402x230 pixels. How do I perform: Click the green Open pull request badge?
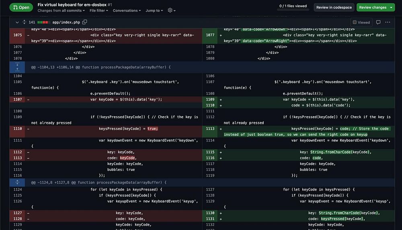coord(21,7)
